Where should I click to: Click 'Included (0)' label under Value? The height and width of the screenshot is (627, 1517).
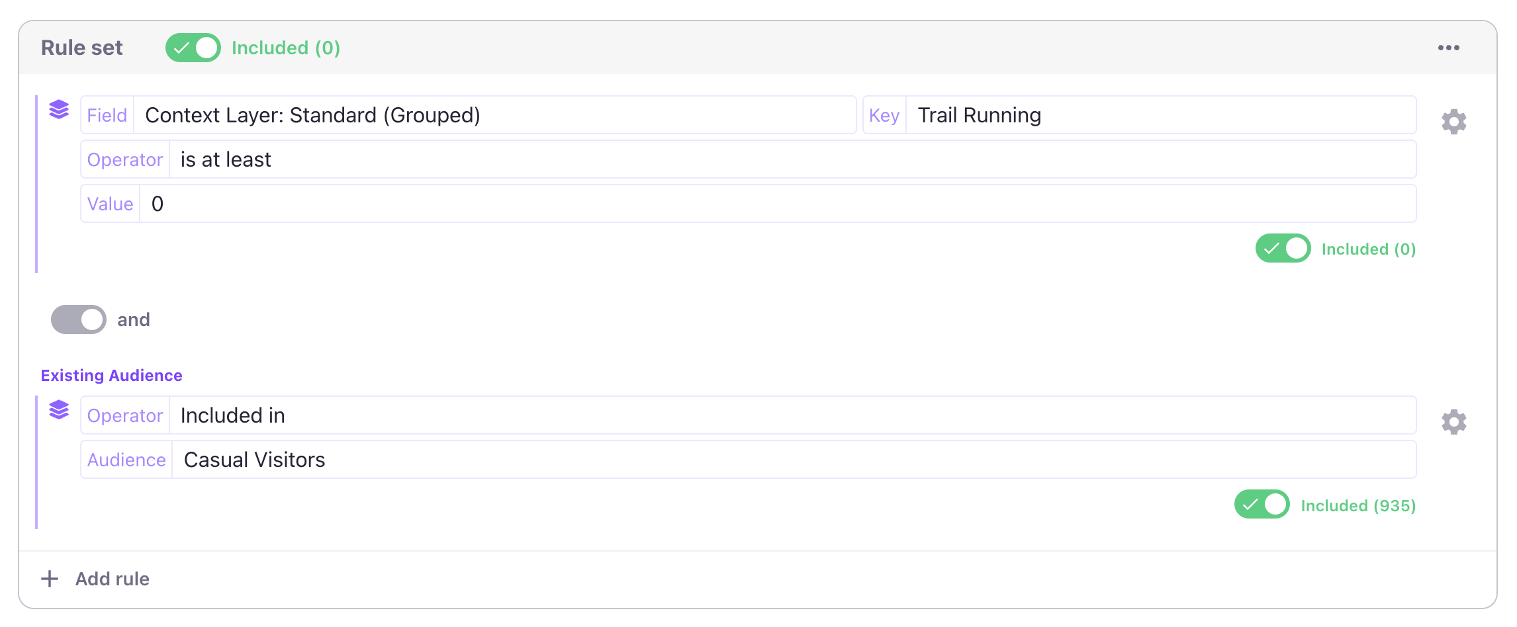(1369, 249)
